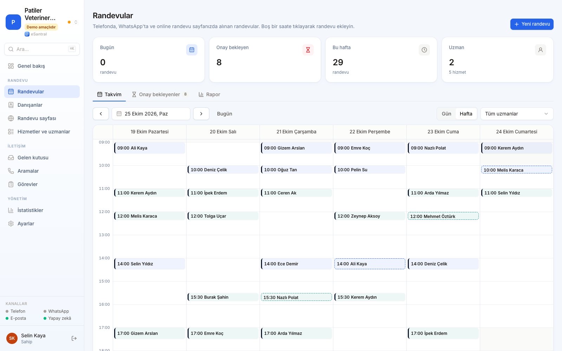Open the date picker showing 25 Ekim 2026
The width and height of the screenshot is (562, 351).
(x=151, y=114)
